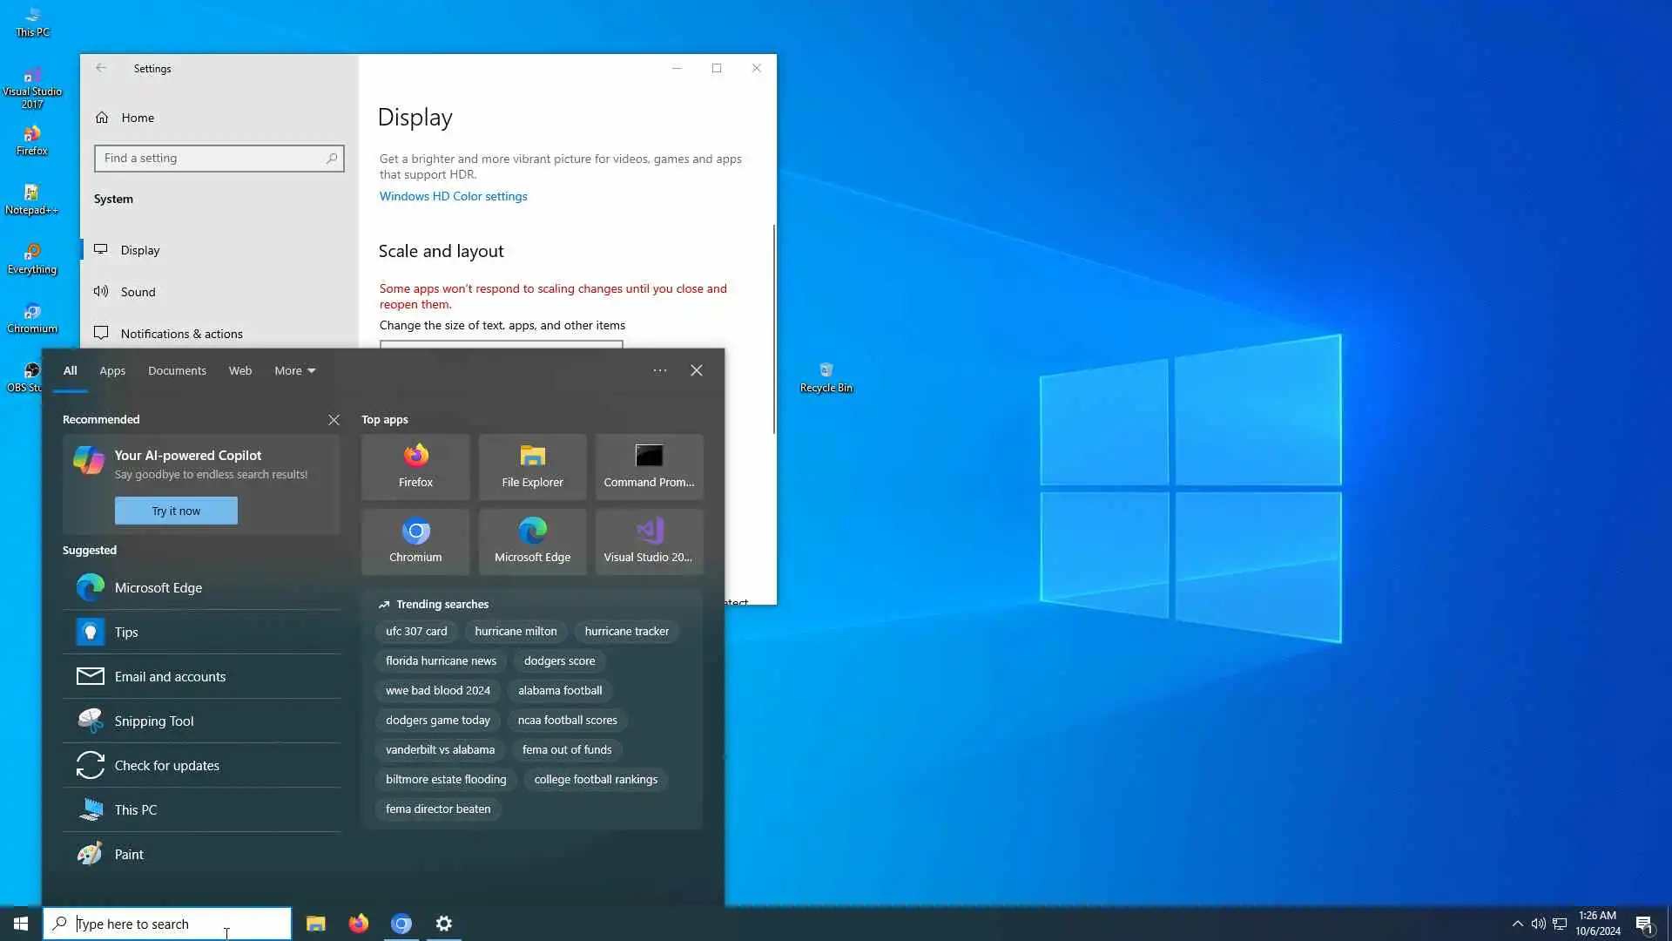Open File Explorer tile in Top apps
Screen dimensions: 1672x941
click(532, 466)
